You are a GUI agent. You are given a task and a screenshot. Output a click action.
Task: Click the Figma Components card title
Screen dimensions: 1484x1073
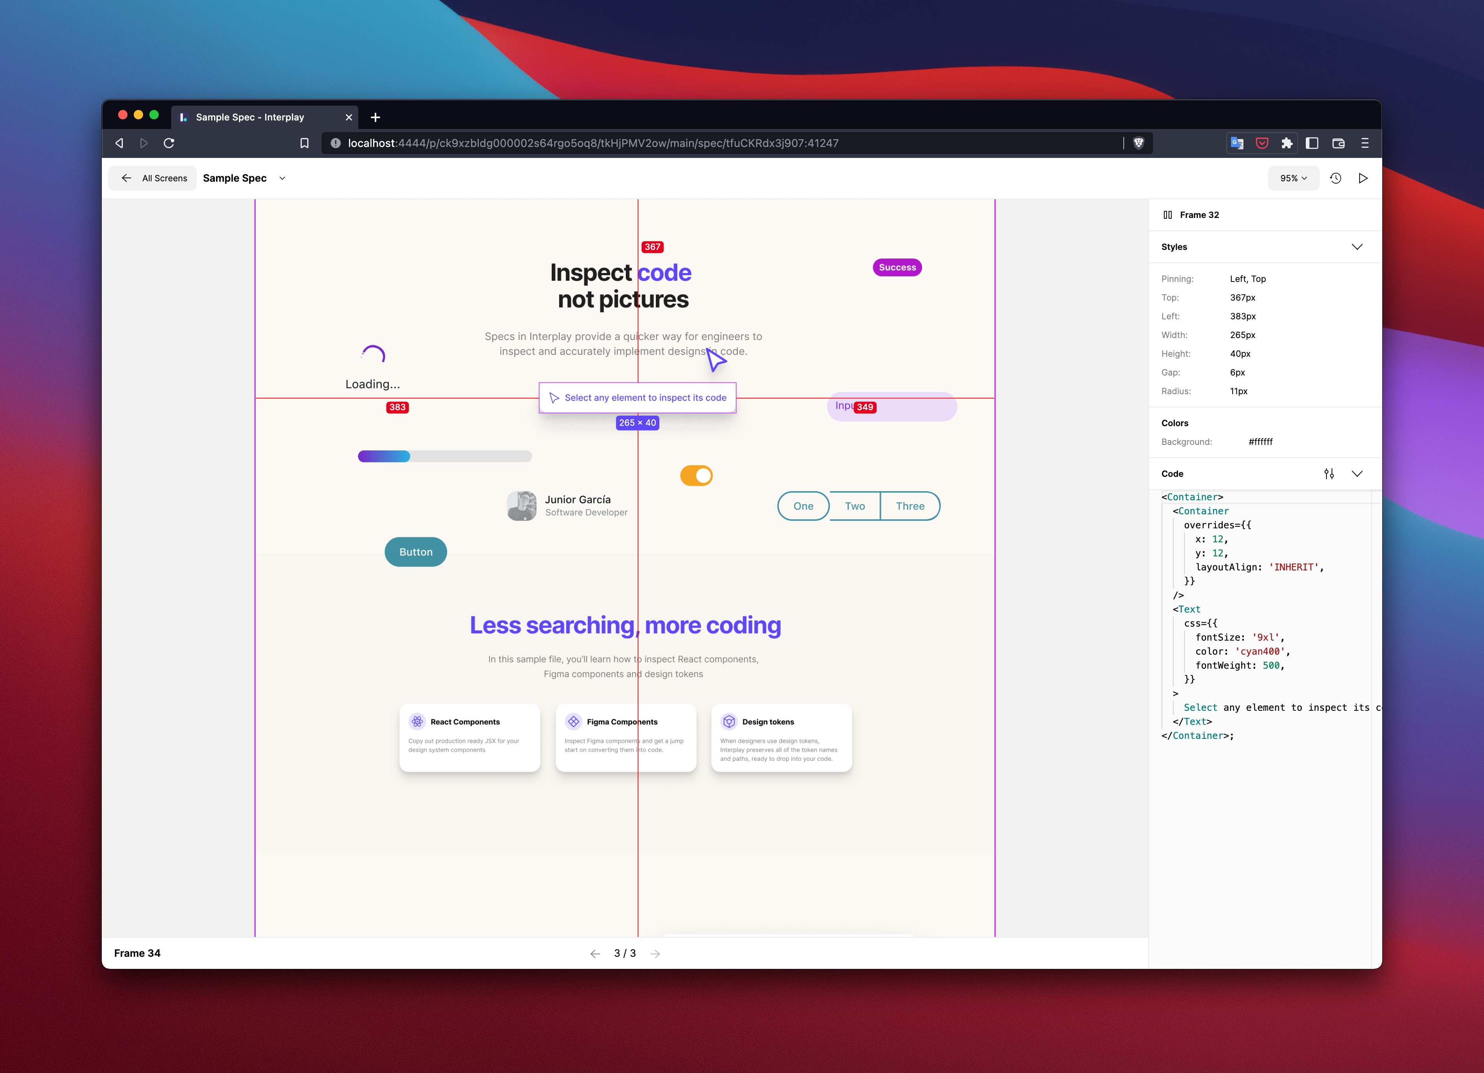click(x=622, y=722)
